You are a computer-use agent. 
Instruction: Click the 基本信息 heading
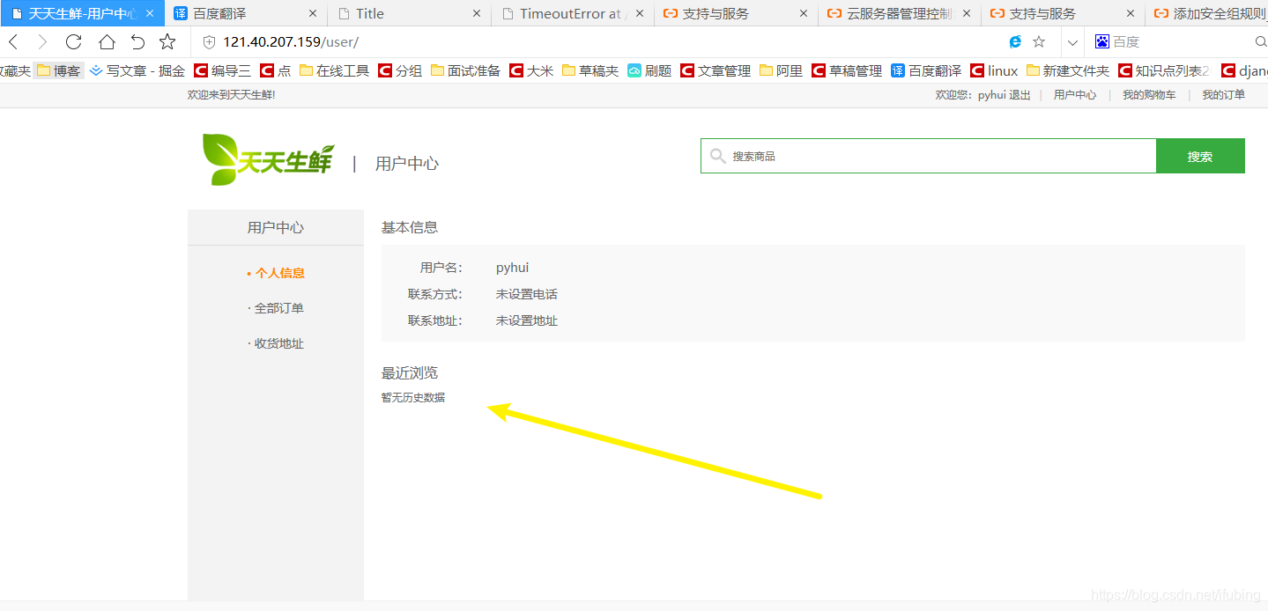pyautogui.click(x=410, y=227)
